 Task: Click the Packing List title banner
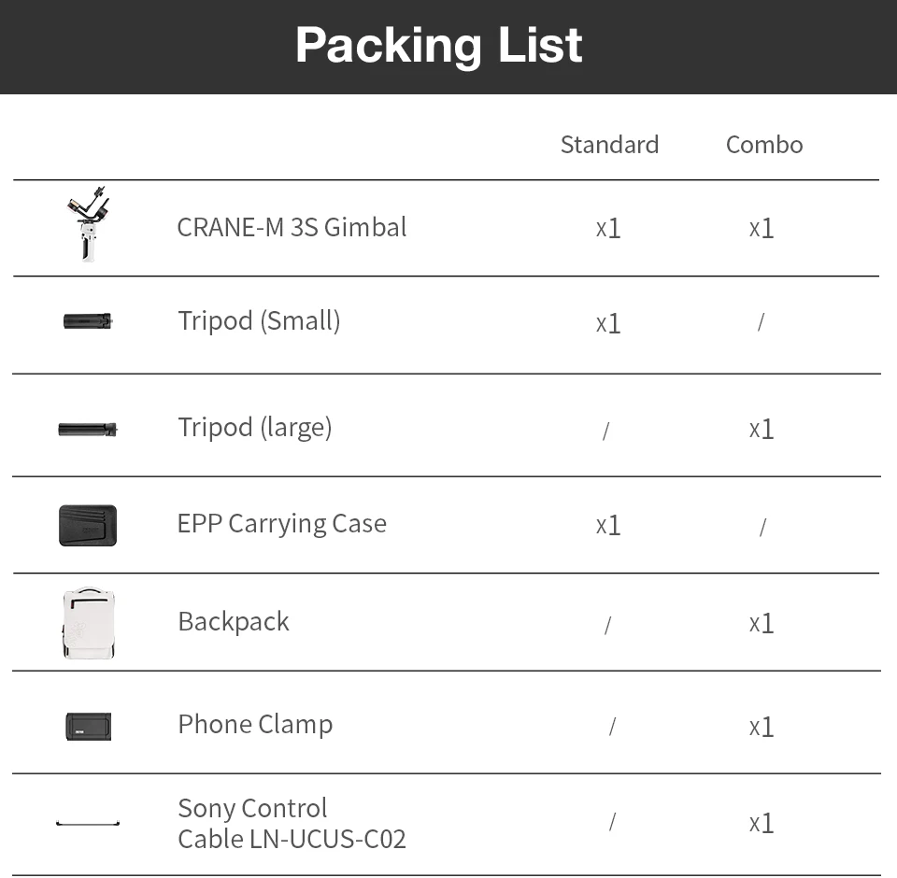pos(439,45)
